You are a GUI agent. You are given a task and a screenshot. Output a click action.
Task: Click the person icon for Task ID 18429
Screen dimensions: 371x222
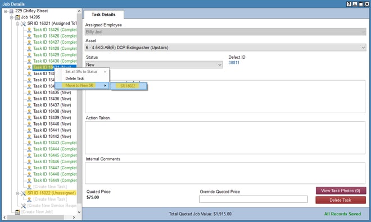(29, 55)
